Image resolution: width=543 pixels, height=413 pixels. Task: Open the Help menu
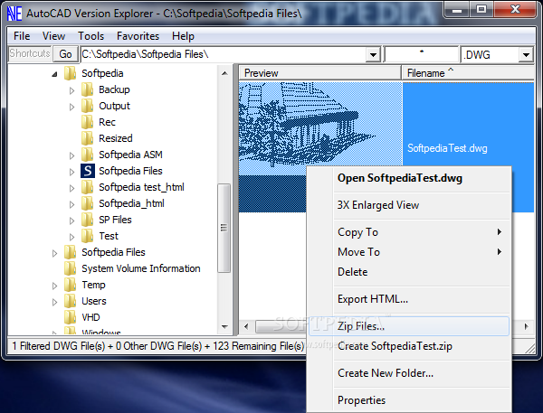point(183,36)
